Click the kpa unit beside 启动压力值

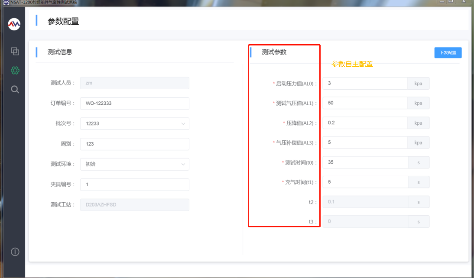pos(419,84)
